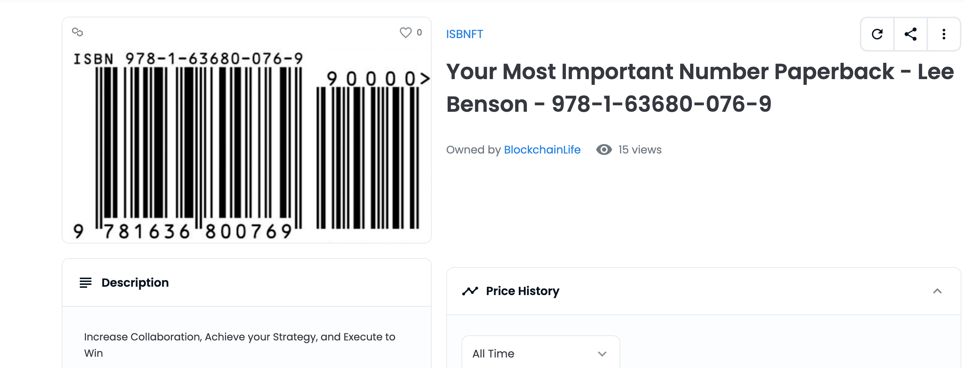Click the share icon button
965x368 pixels.
[x=910, y=34]
